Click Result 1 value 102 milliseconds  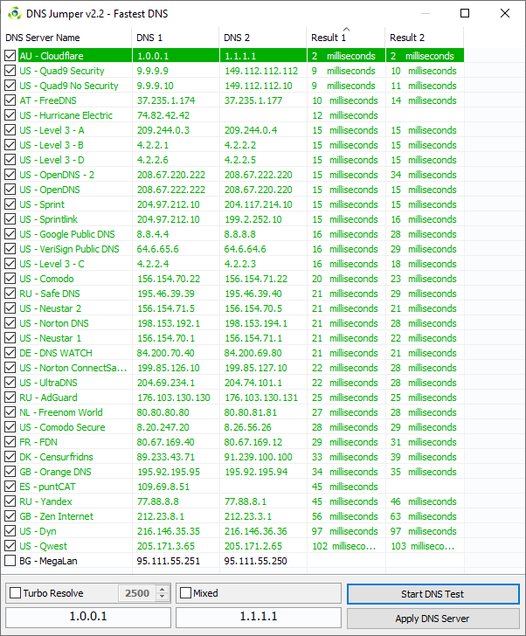(344, 546)
